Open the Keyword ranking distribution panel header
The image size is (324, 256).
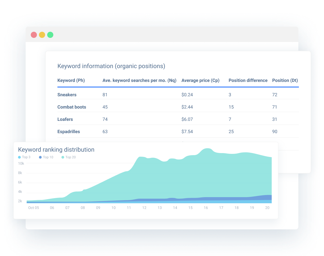click(56, 150)
